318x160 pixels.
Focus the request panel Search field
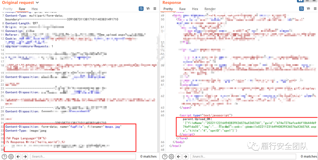click(83, 156)
